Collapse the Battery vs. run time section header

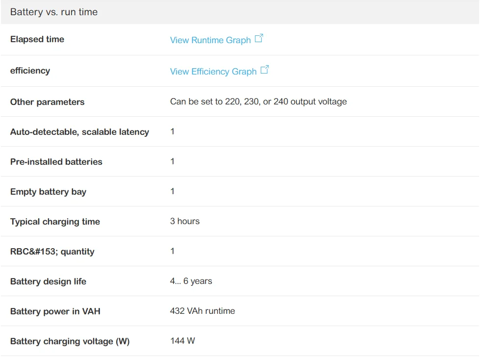(54, 12)
